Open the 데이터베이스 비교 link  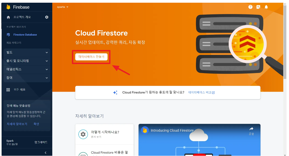point(202,92)
